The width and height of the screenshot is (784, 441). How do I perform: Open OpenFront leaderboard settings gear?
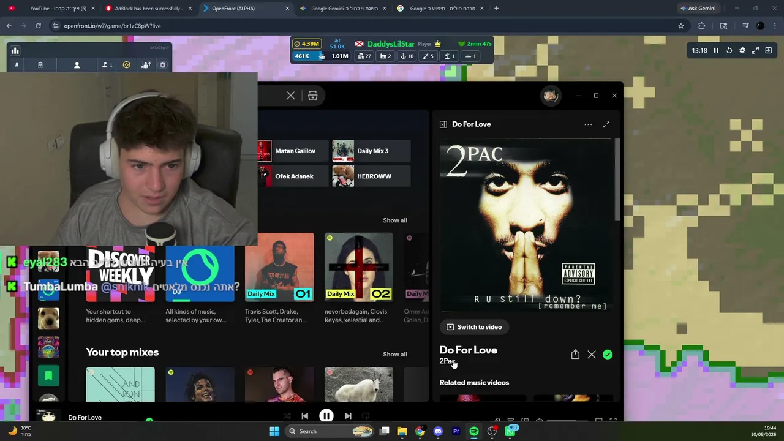point(162,65)
